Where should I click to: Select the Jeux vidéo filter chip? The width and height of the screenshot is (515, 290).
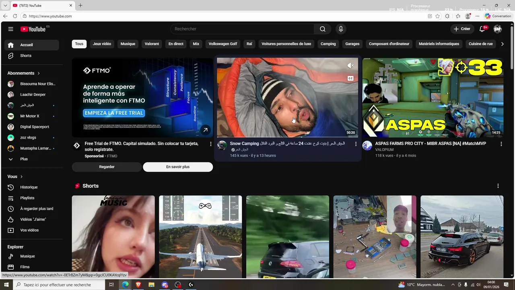tap(102, 44)
